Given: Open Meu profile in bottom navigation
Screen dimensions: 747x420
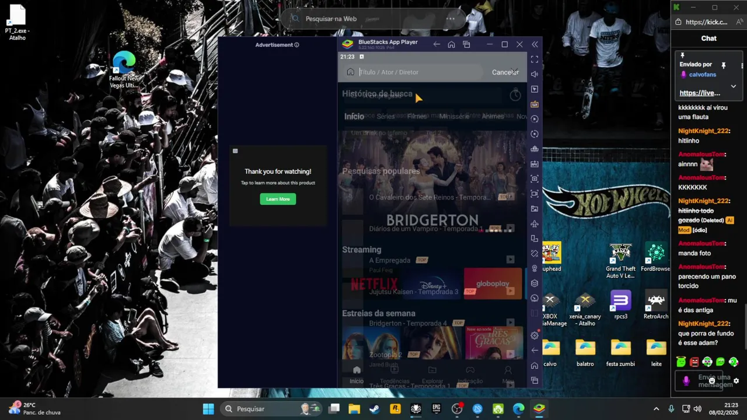Looking at the screenshot, I should (508, 374).
